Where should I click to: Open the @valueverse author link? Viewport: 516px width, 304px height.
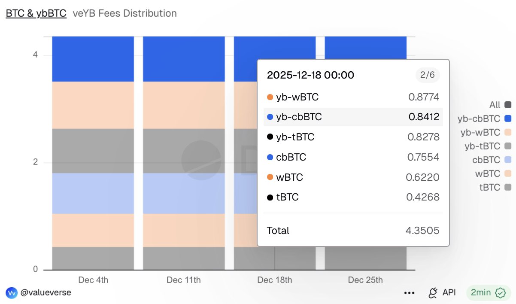46,293
